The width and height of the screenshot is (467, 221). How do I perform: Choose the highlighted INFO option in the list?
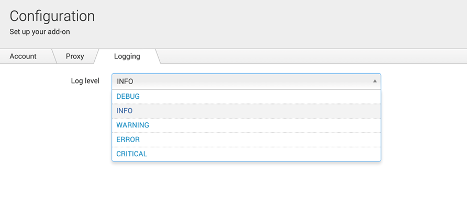point(125,111)
